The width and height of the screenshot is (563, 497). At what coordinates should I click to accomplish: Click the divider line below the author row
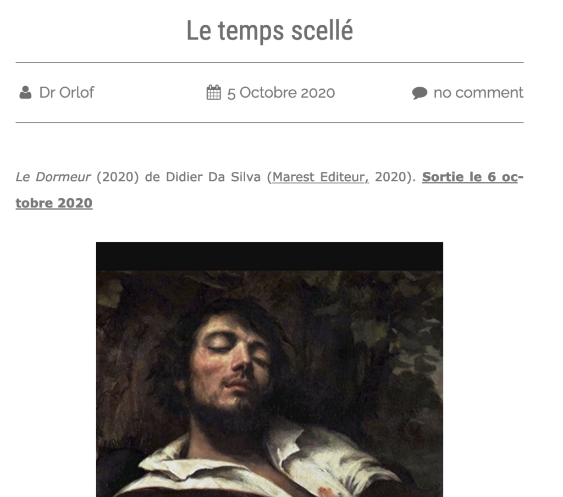269,122
